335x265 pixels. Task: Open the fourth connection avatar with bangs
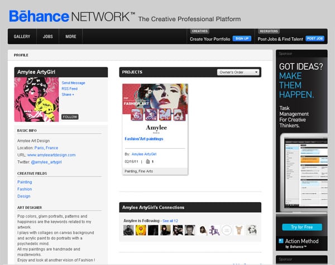[165, 230]
